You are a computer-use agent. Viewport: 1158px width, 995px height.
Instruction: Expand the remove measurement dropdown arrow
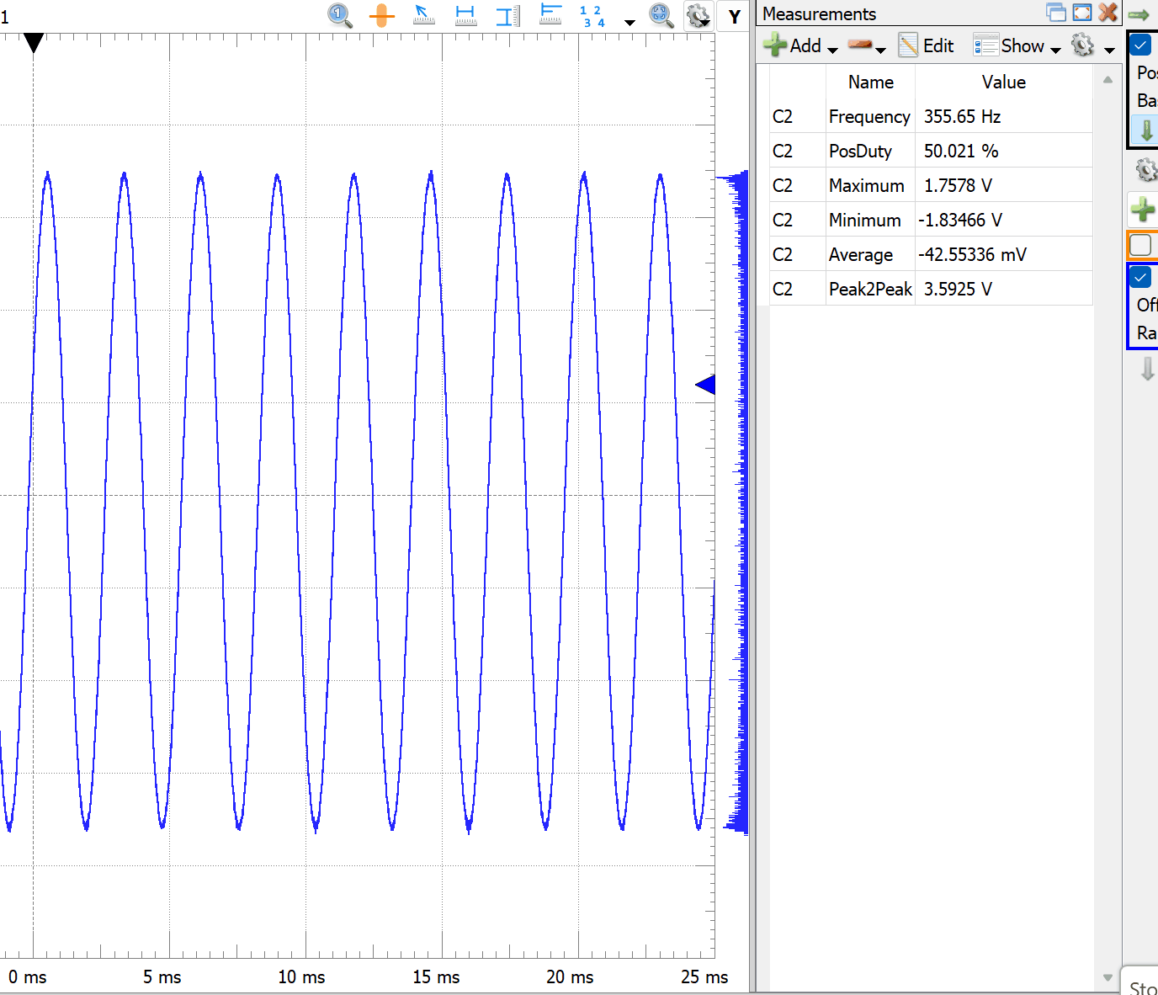tap(881, 50)
